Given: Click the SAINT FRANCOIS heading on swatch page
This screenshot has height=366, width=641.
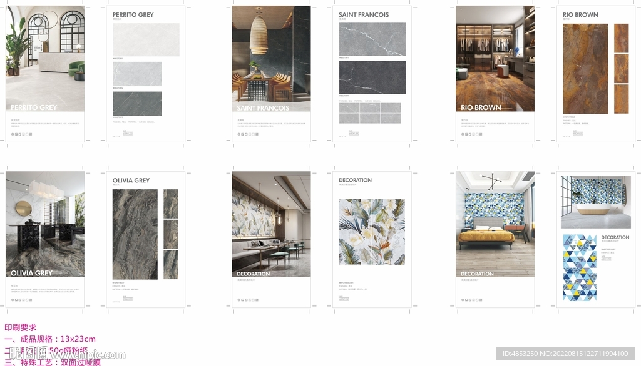Looking at the screenshot, I should point(364,15).
